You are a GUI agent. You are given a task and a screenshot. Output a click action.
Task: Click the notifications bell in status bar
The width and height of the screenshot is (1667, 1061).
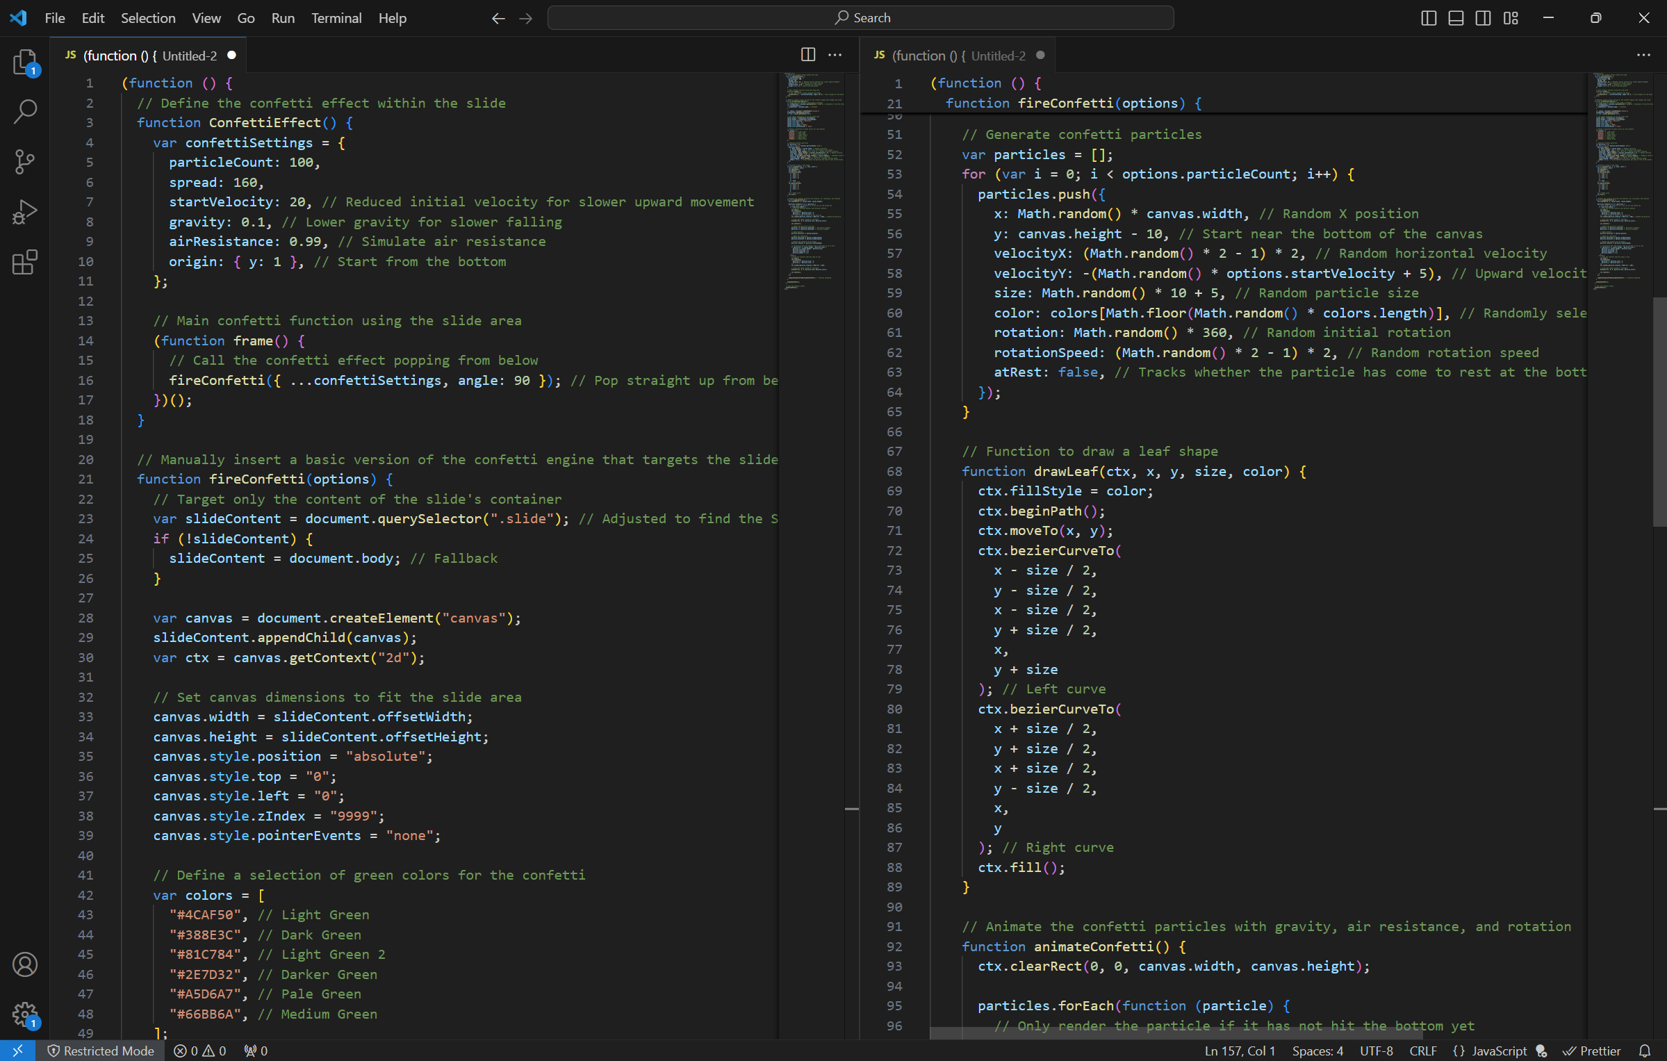pos(1644,1051)
